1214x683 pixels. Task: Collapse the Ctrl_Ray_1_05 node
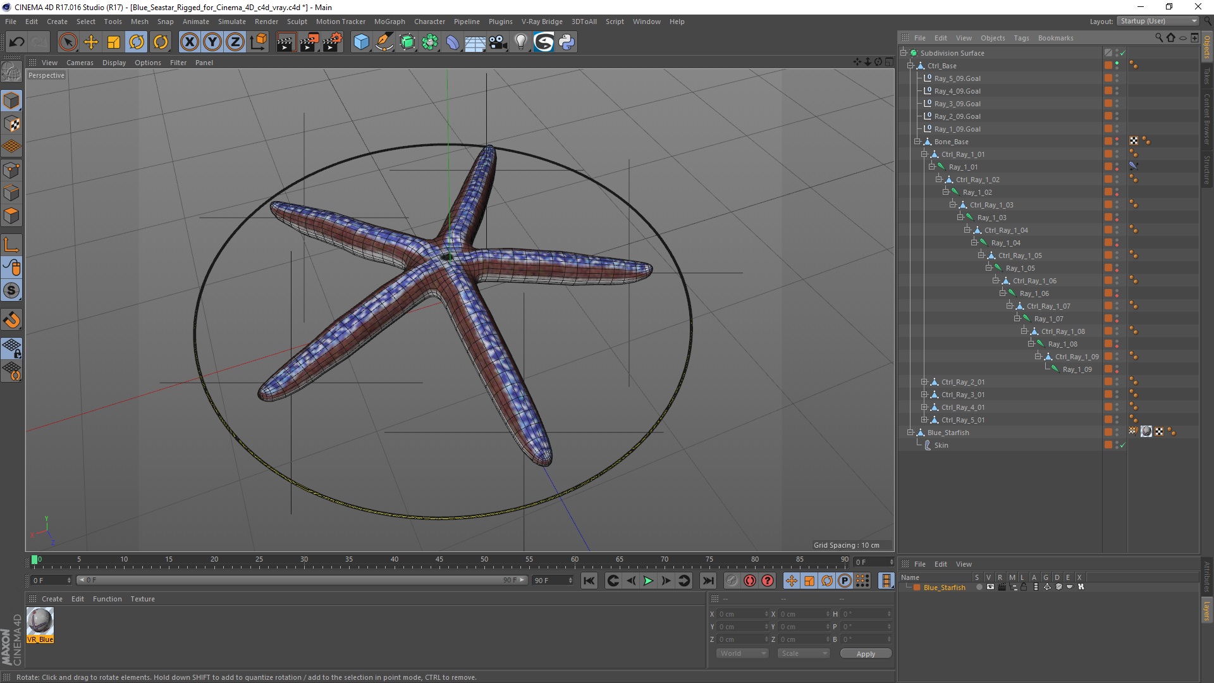click(981, 255)
